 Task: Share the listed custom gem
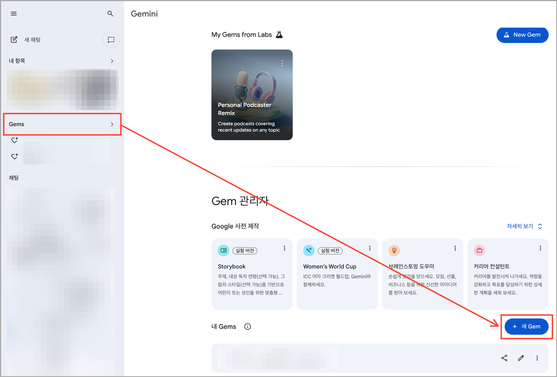pos(504,358)
